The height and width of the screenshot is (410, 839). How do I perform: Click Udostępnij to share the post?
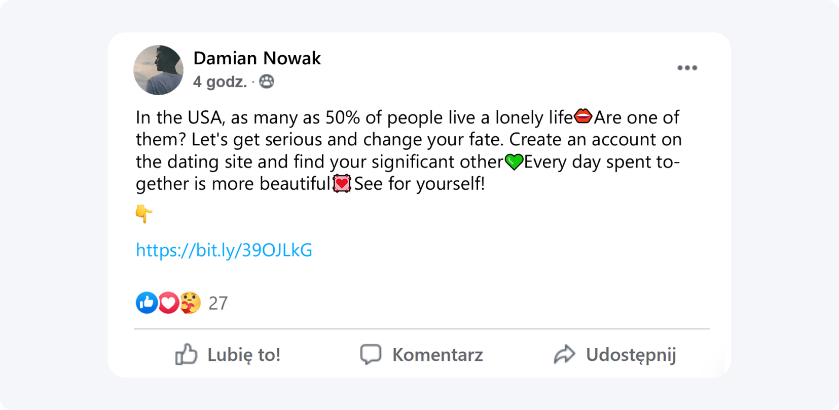pyautogui.click(x=631, y=354)
